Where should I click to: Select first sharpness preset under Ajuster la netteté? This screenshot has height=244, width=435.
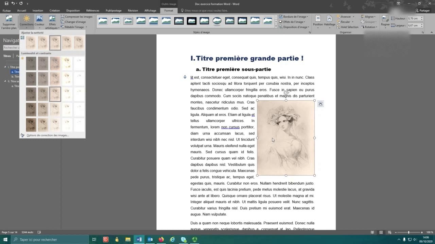click(x=31, y=43)
